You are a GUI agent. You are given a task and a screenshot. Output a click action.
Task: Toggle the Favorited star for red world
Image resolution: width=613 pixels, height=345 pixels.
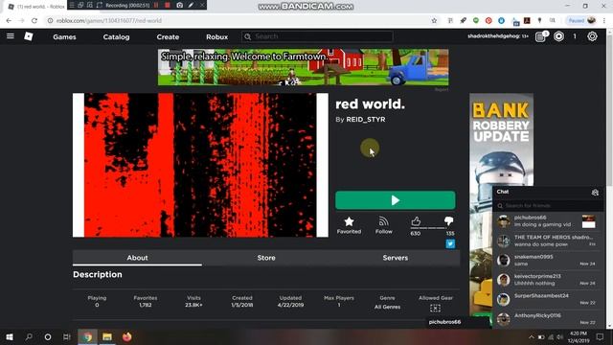coord(349,225)
